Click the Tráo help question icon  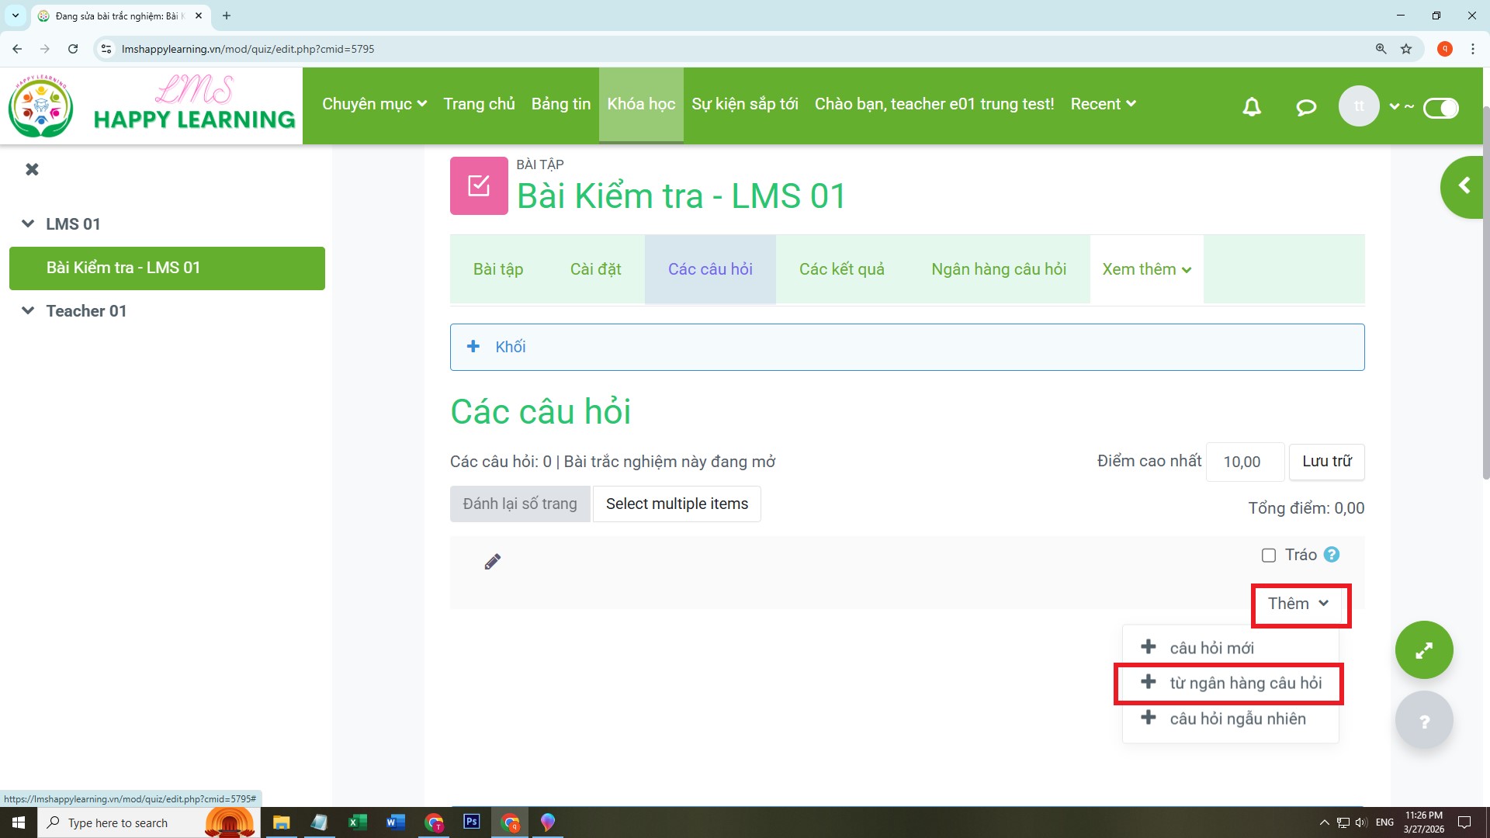pos(1332,555)
